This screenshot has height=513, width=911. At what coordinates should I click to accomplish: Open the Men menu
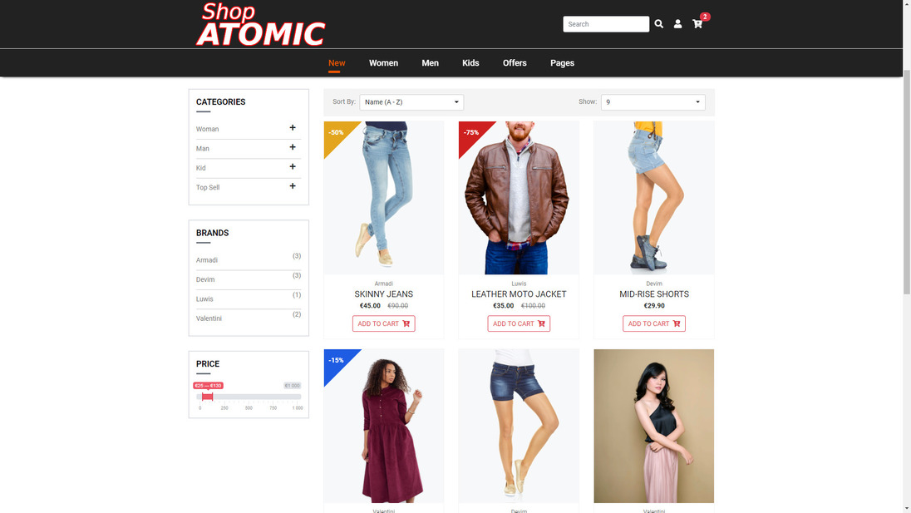[430, 62]
